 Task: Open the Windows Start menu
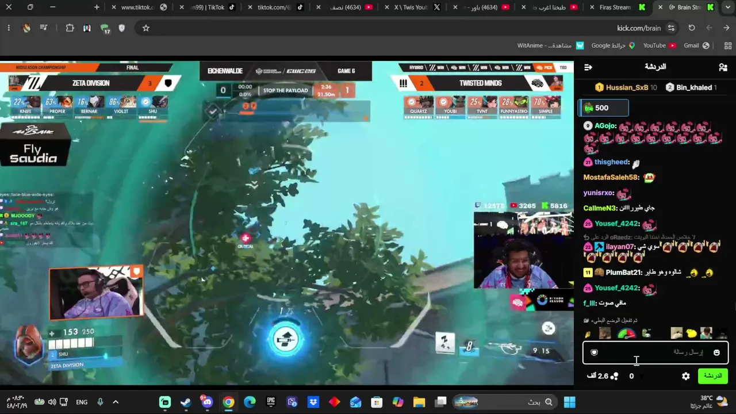pos(569,402)
